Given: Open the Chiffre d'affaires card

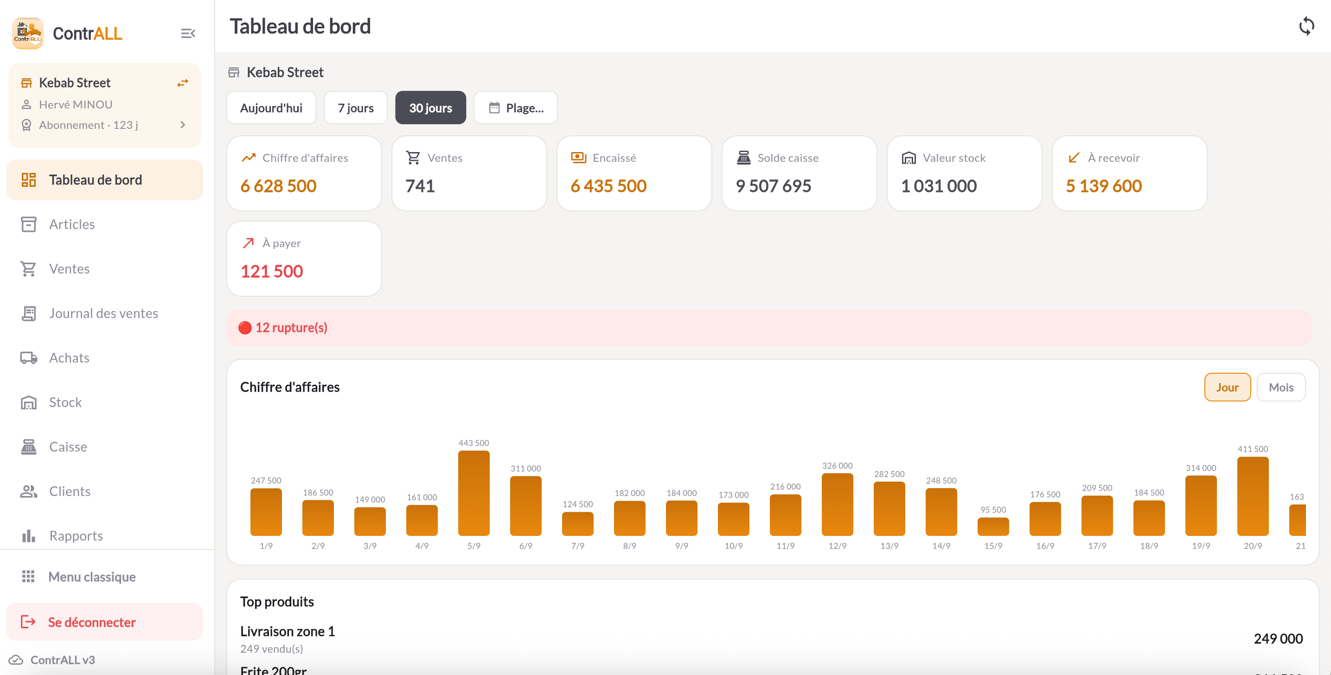Looking at the screenshot, I should pyautogui.click(x=304, y=173).
